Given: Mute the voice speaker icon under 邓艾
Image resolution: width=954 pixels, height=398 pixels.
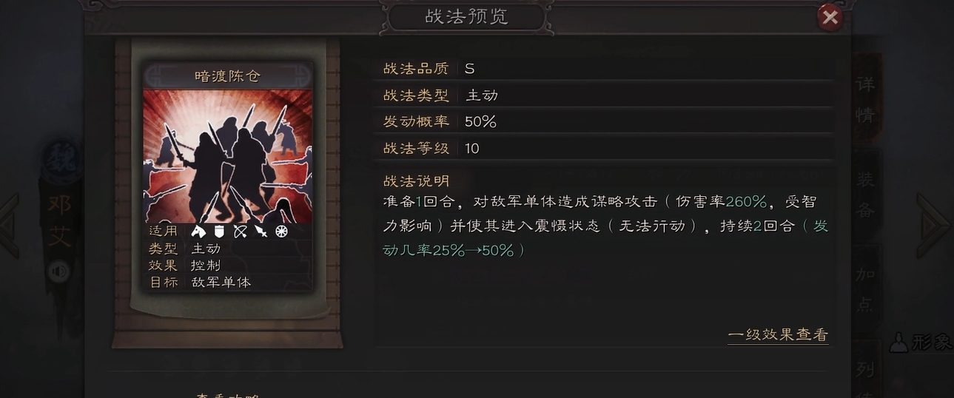Looking at the screenshot, I should 58,272.
